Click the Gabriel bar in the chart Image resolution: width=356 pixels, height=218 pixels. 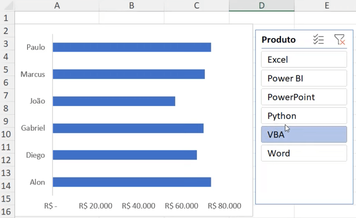(x=128, y=128)
